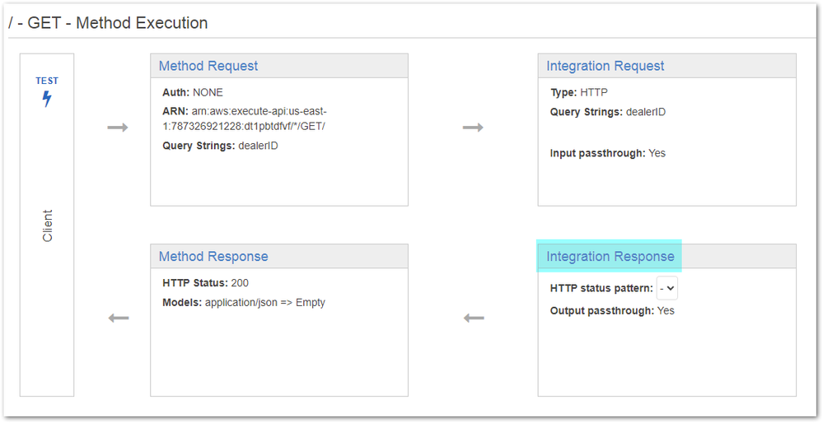The width and height of the screenshot is (823, 423).
Task: Click the vertical Client label
Action: click(47, 225)
